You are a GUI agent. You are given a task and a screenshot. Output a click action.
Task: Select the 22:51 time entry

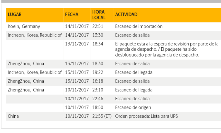point(98,26)
